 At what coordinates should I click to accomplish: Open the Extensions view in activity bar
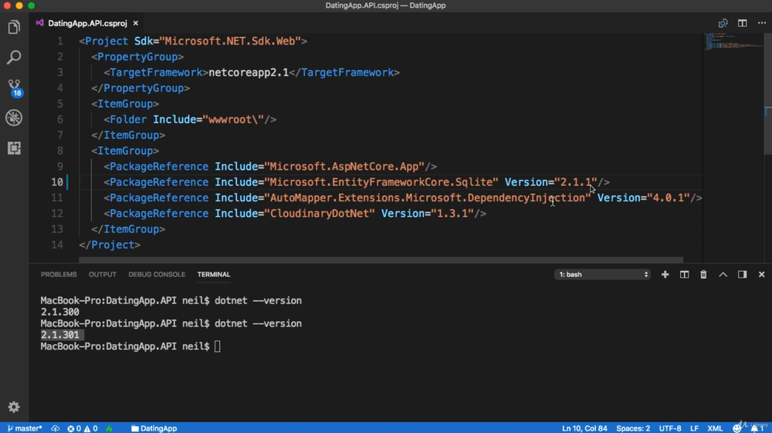(14, 148)
